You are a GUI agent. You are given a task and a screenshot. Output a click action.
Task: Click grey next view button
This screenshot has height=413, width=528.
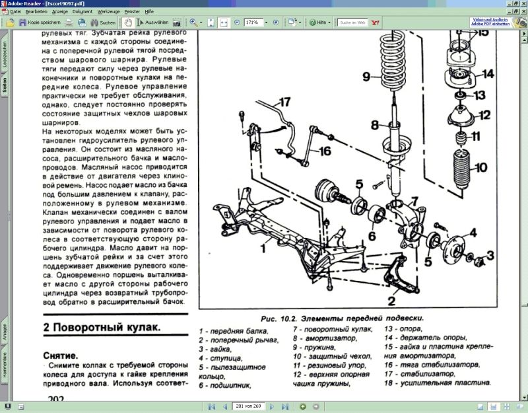pyautogui.click(x=316, y=406)
